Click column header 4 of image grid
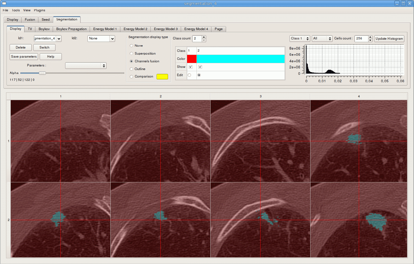The image size is (414, 264). (x=359, y=96)
